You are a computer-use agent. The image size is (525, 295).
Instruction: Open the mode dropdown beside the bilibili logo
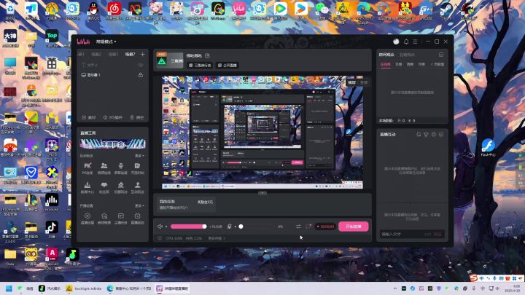pyautogui.click(x=106, y=42)
